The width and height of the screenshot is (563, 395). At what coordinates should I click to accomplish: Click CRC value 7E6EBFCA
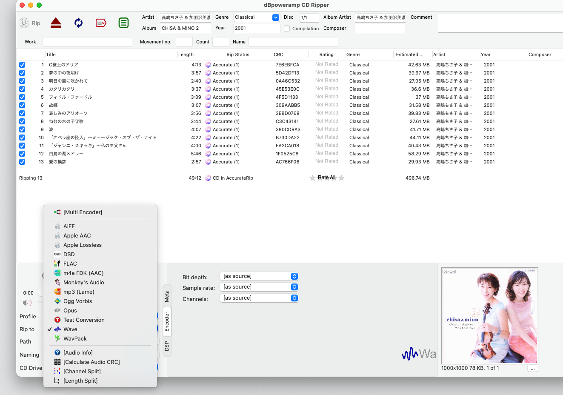tap(288, 65)
